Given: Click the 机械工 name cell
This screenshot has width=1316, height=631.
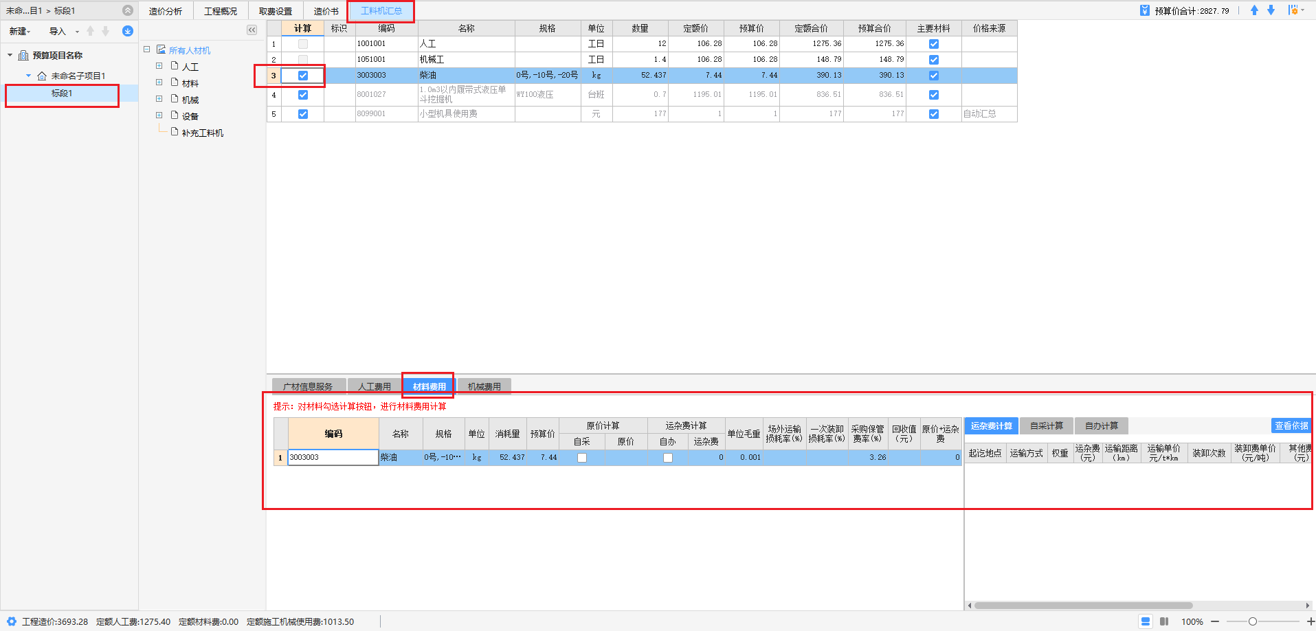Looking at the screenshot, I should pos(466,60).
